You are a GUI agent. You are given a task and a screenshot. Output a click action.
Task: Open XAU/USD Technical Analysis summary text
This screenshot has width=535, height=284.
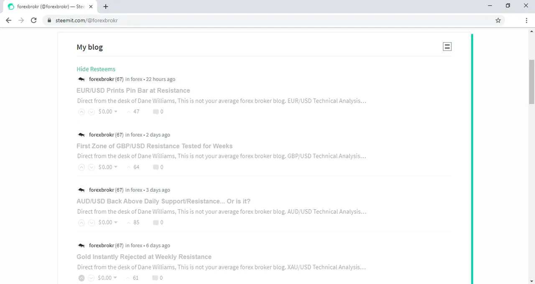click(x=222, y=267)
